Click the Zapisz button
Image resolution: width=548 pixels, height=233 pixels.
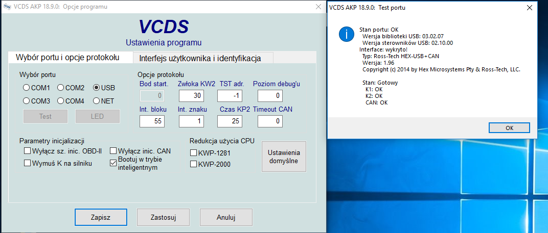[x=101, y=217]
